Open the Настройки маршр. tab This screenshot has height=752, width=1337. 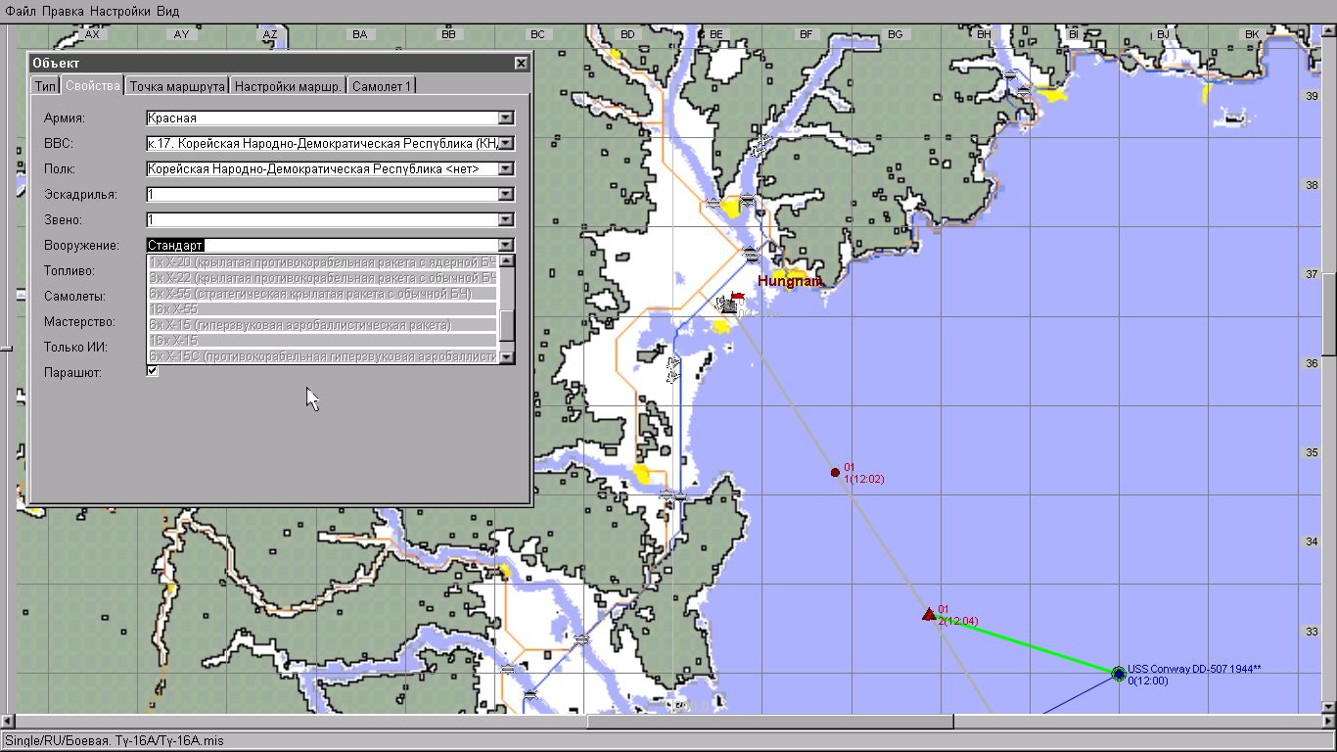(288, 86)
